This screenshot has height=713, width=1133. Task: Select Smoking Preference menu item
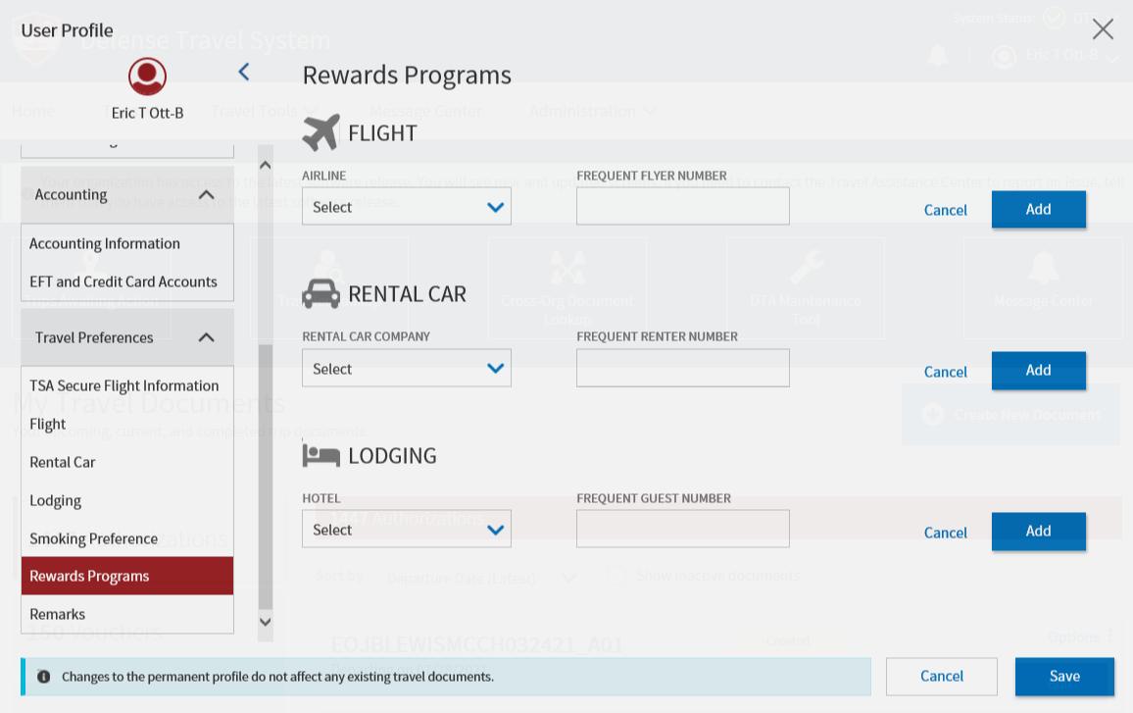(94, 538)
